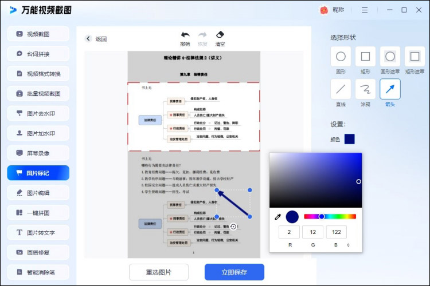
Task: Click the 立即保存 button
Action: [234, 272]
